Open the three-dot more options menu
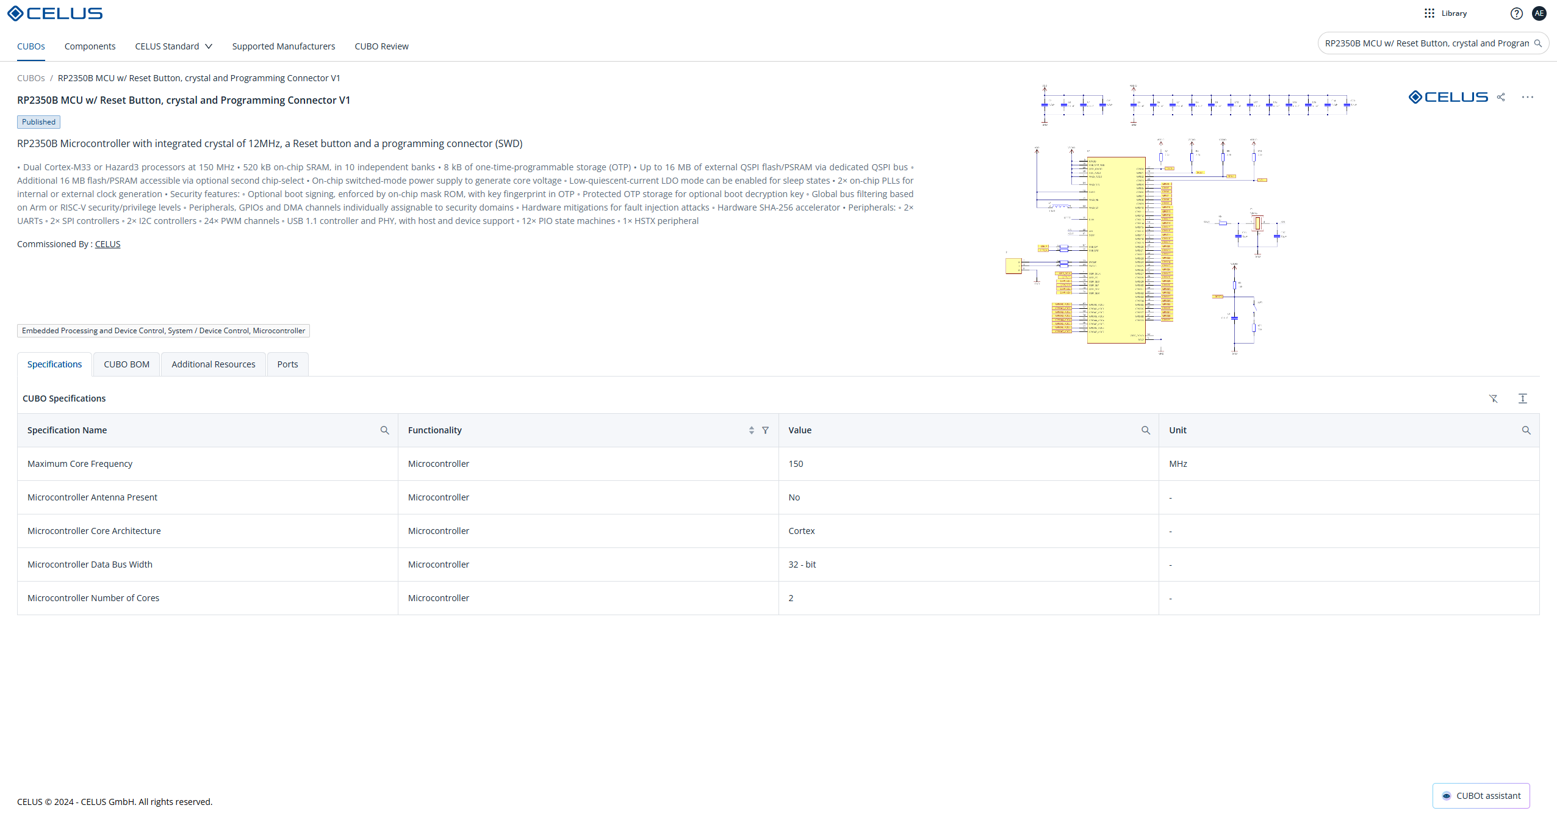This screenshot has width=1557, height=819. [1527, 97]
